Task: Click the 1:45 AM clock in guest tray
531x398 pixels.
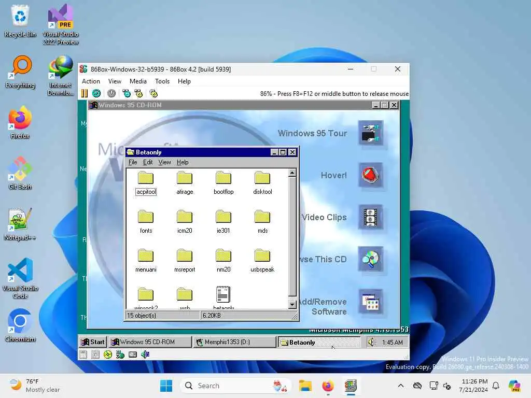Action: pyautogui.click(x=392, y=342)
